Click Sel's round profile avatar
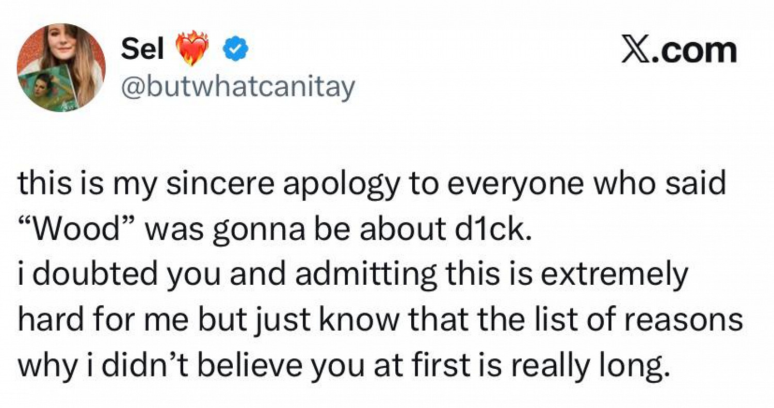This screenshot has height=408, width=774. (x=61, y=68)
